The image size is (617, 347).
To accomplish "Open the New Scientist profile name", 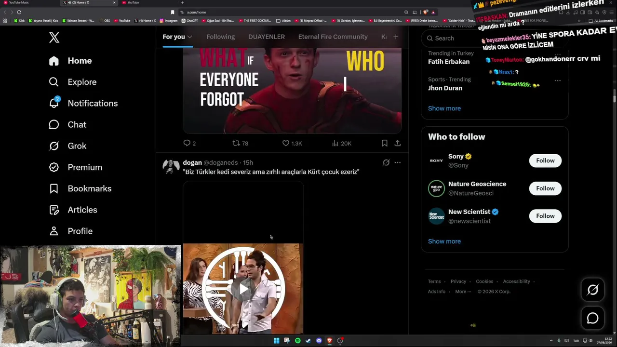I will coord(469,212).
